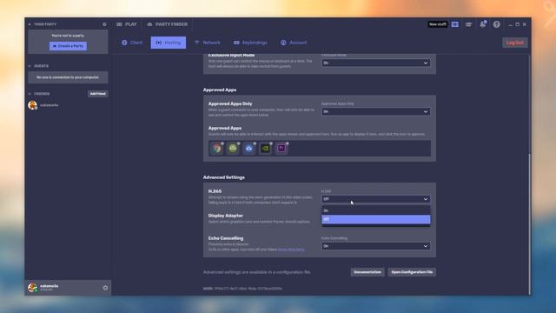Click the text 'Advanced settings are available in a configuration file'
Image resolution: width=556 pixels, height=313 pixels.
pyautogui.click(x=257, y=272)
